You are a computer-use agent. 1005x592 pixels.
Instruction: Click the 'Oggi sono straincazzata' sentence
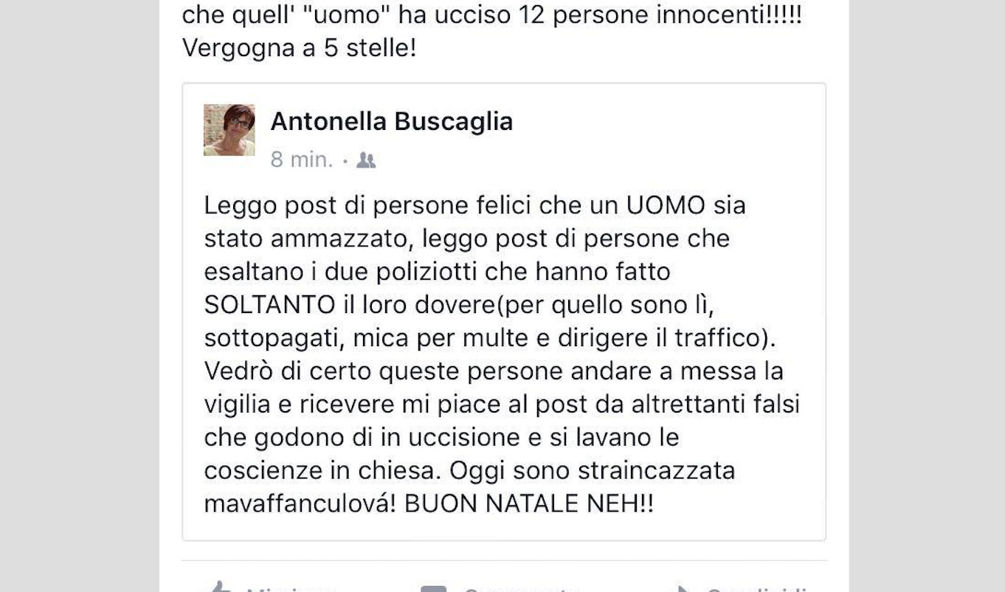pyautogui.click(x=593, y=471)
